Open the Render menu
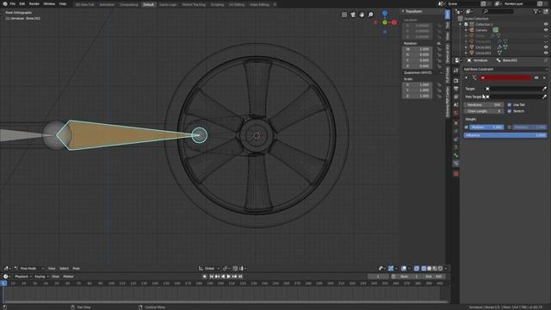 (x=34, y=3)
